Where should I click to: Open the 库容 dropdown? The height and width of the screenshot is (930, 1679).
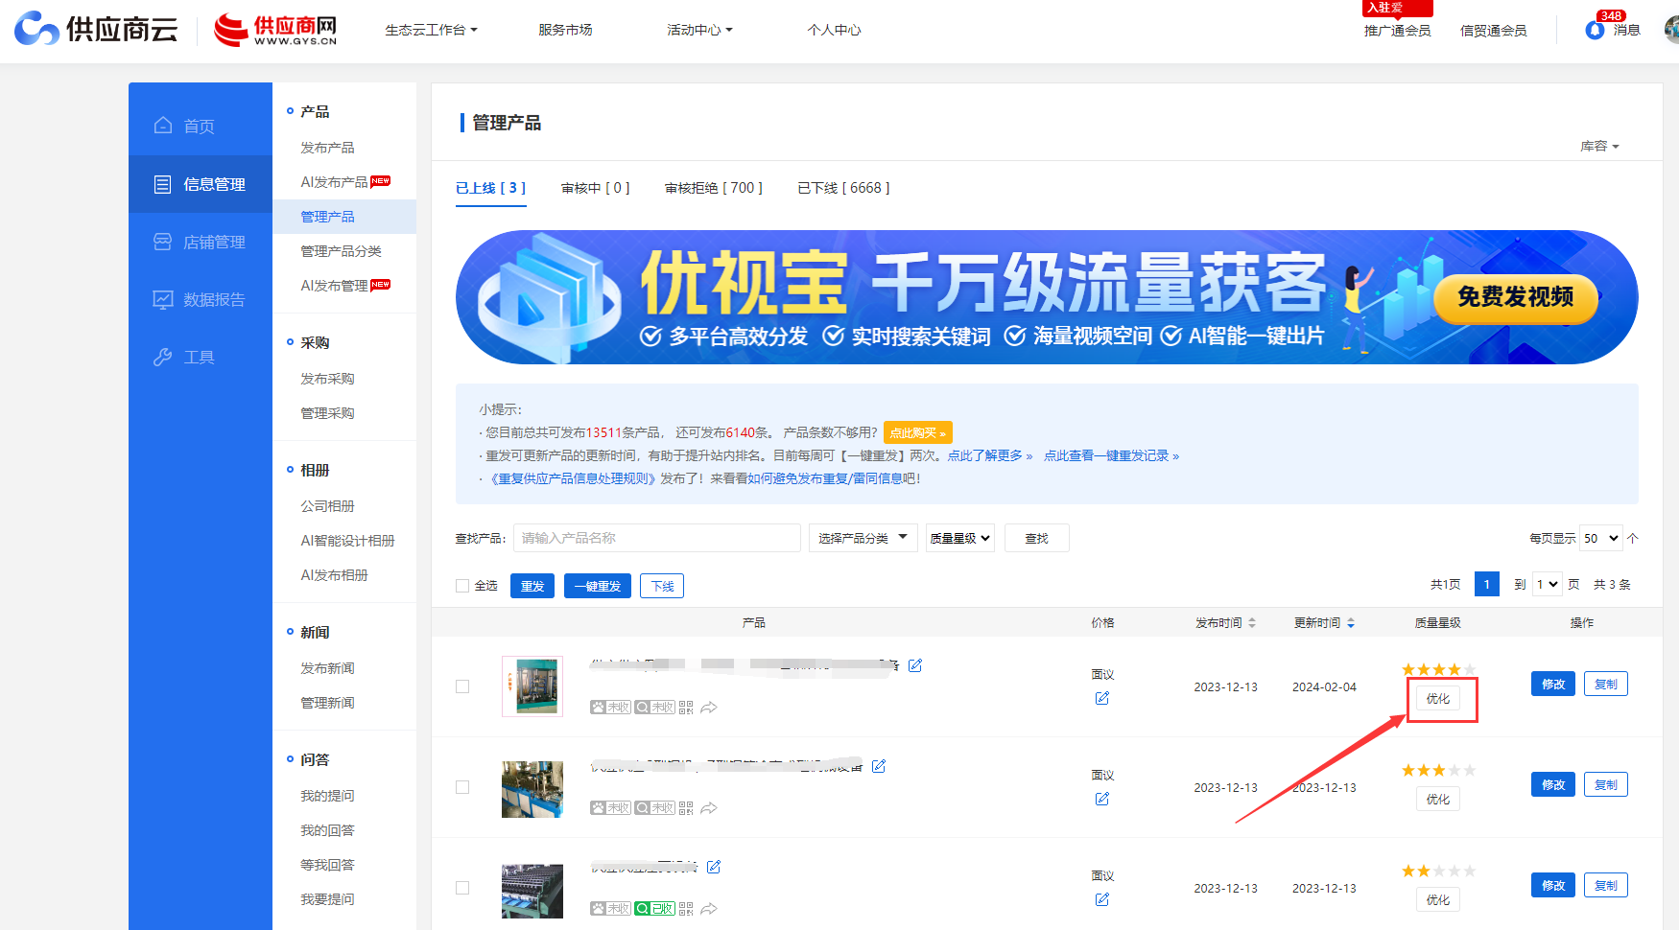tap(1599, 146)
